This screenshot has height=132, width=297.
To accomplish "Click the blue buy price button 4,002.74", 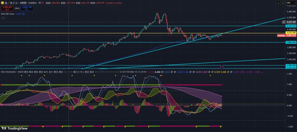I will [27, 8].
